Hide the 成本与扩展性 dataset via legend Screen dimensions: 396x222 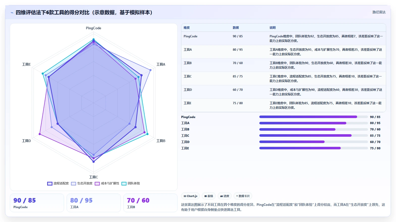[107, 183]
